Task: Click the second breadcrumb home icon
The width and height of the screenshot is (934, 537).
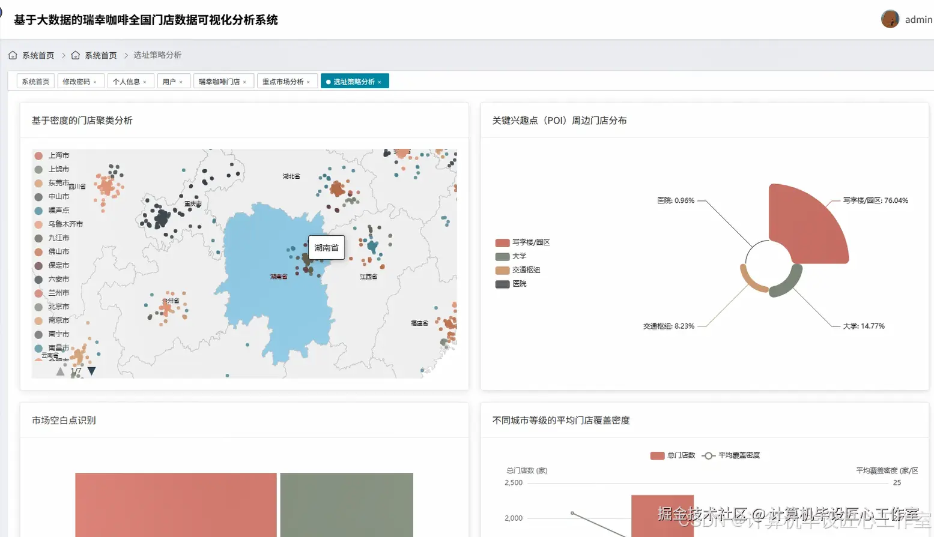Action: (x=76, y=55)
